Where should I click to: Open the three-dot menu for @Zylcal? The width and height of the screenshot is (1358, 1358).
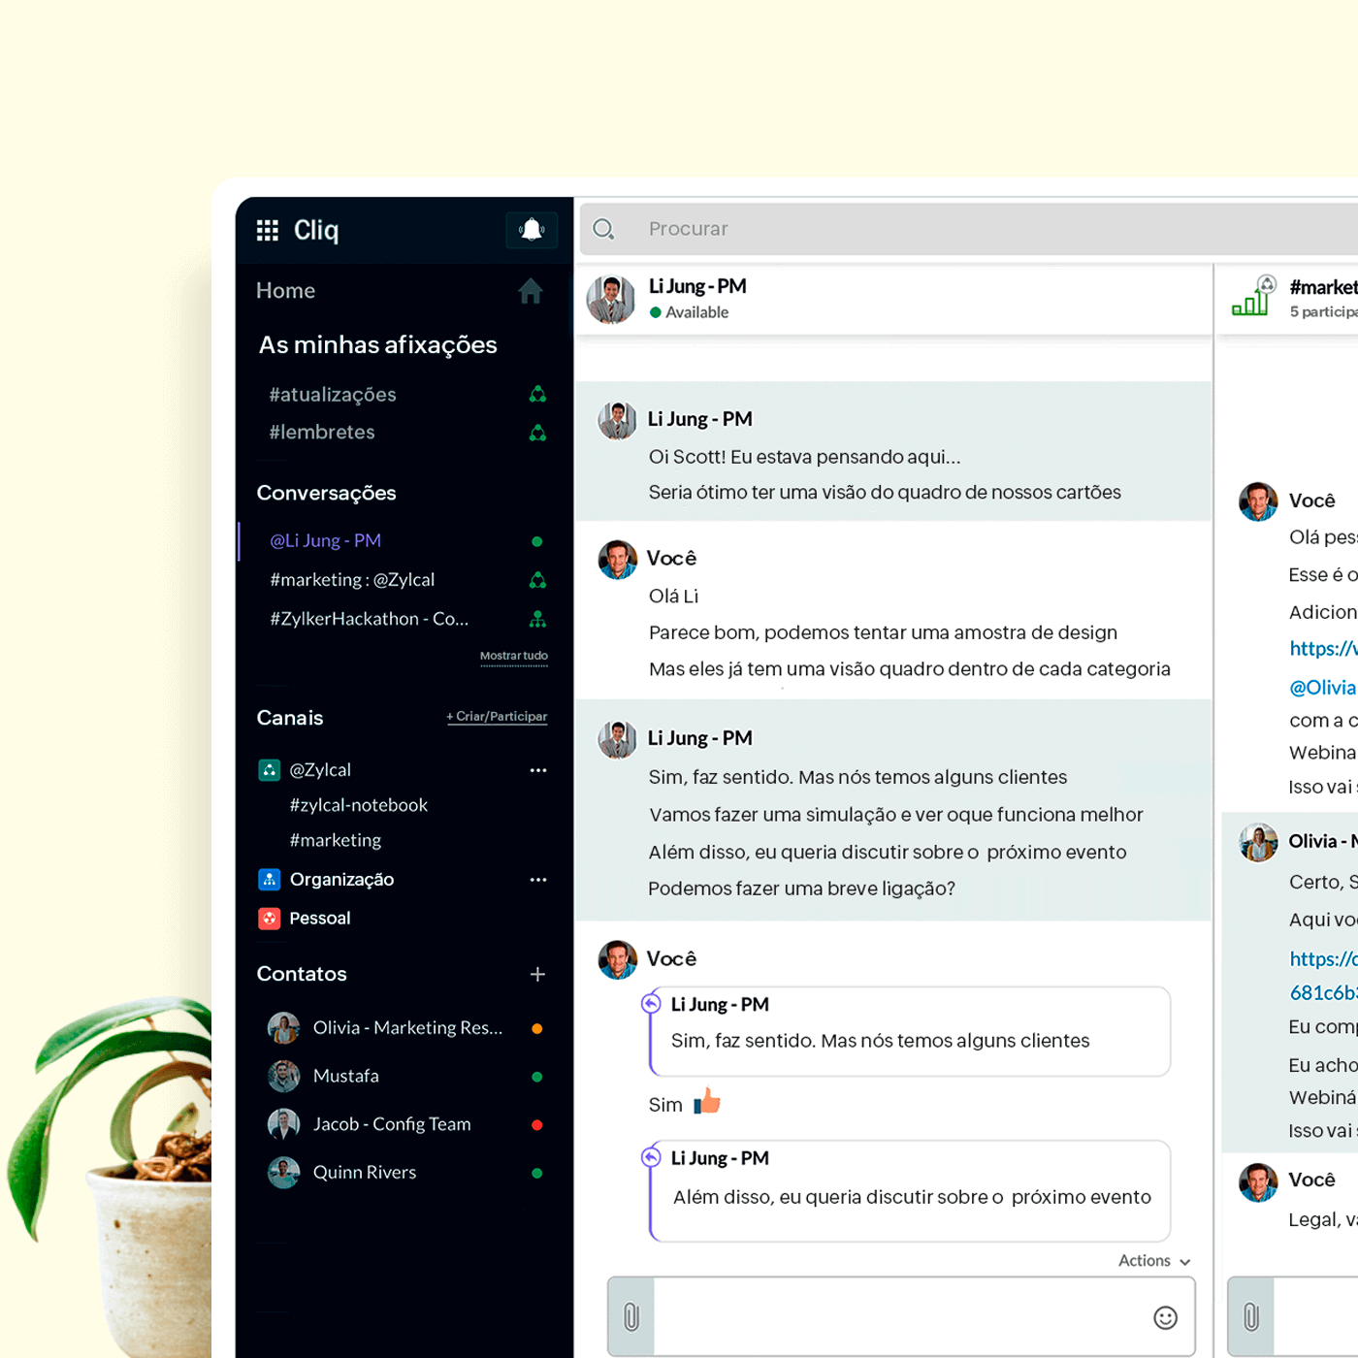538,770
